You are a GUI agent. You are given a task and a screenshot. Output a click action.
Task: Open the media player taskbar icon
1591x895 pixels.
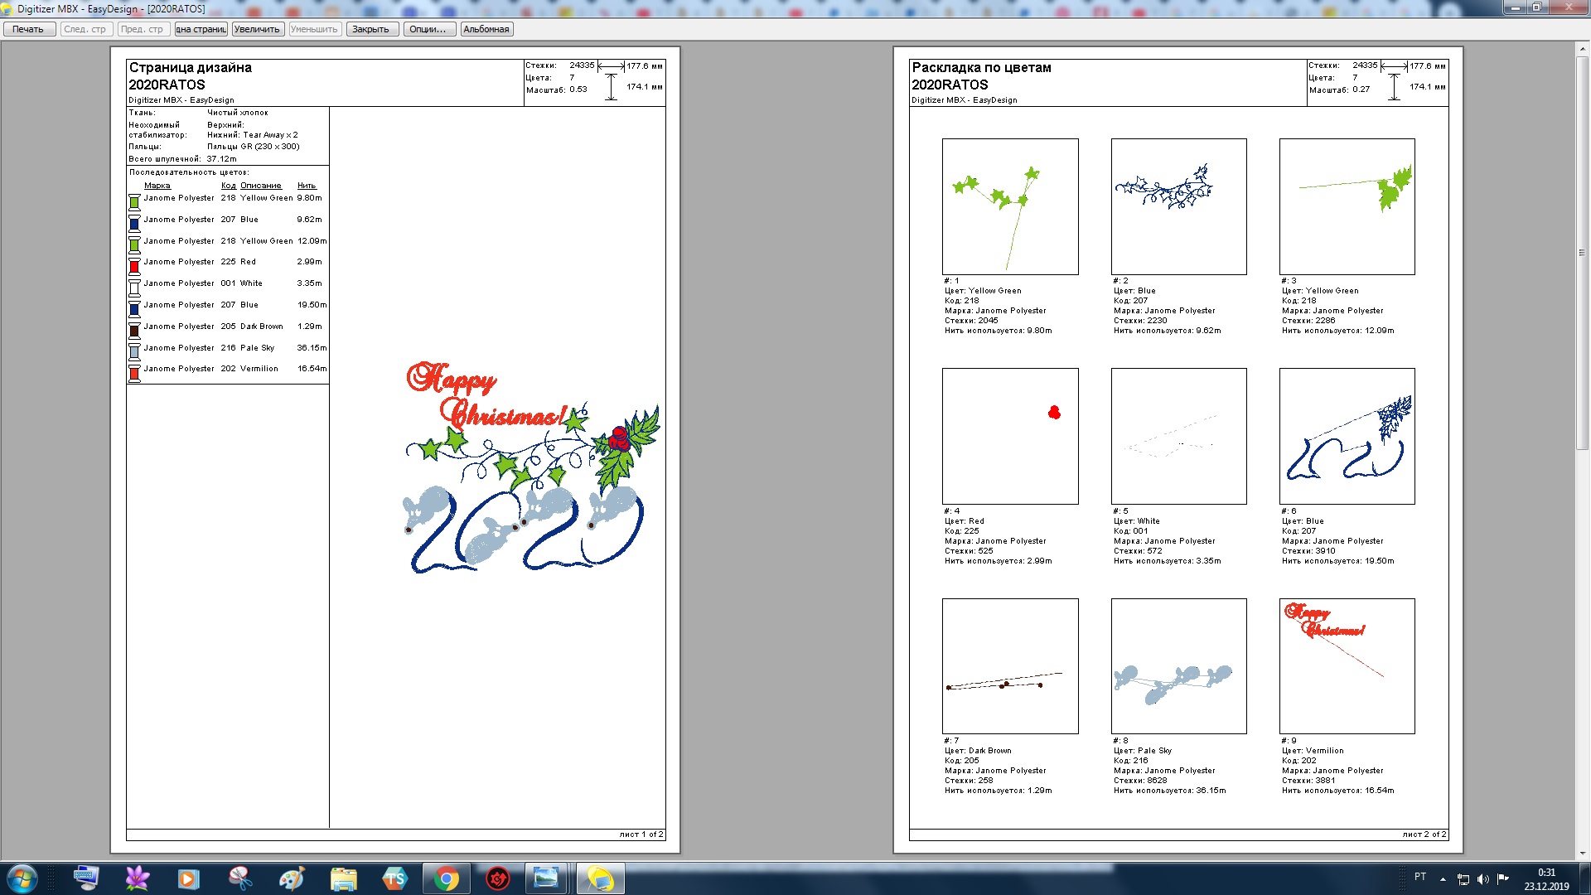coord(189,878)
